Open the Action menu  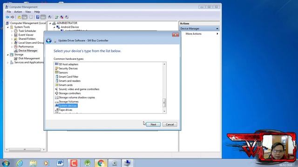pos(18,12)
